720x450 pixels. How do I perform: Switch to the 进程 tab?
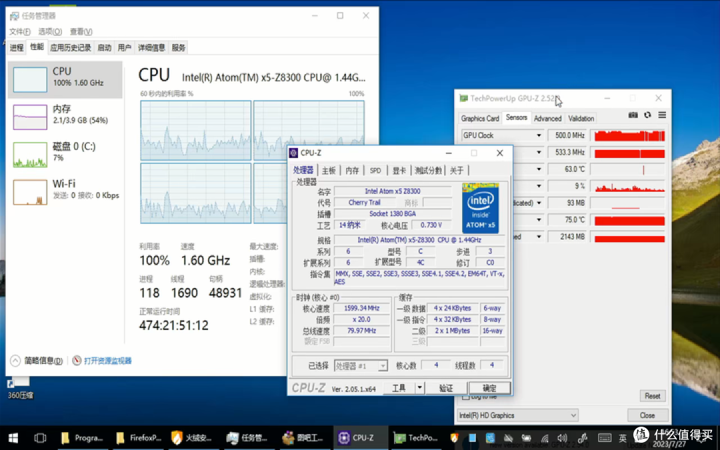click(17, 48)
